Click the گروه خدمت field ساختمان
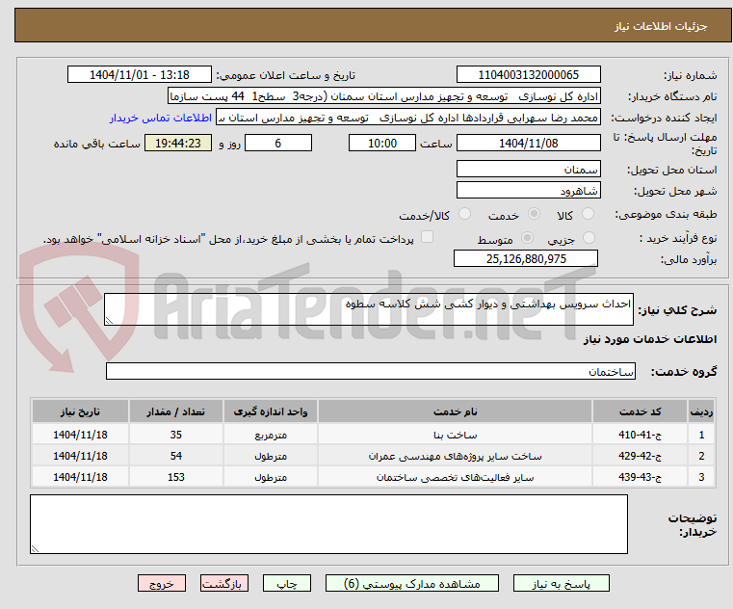Screen dimensions: 733x609 pos(370,371)
